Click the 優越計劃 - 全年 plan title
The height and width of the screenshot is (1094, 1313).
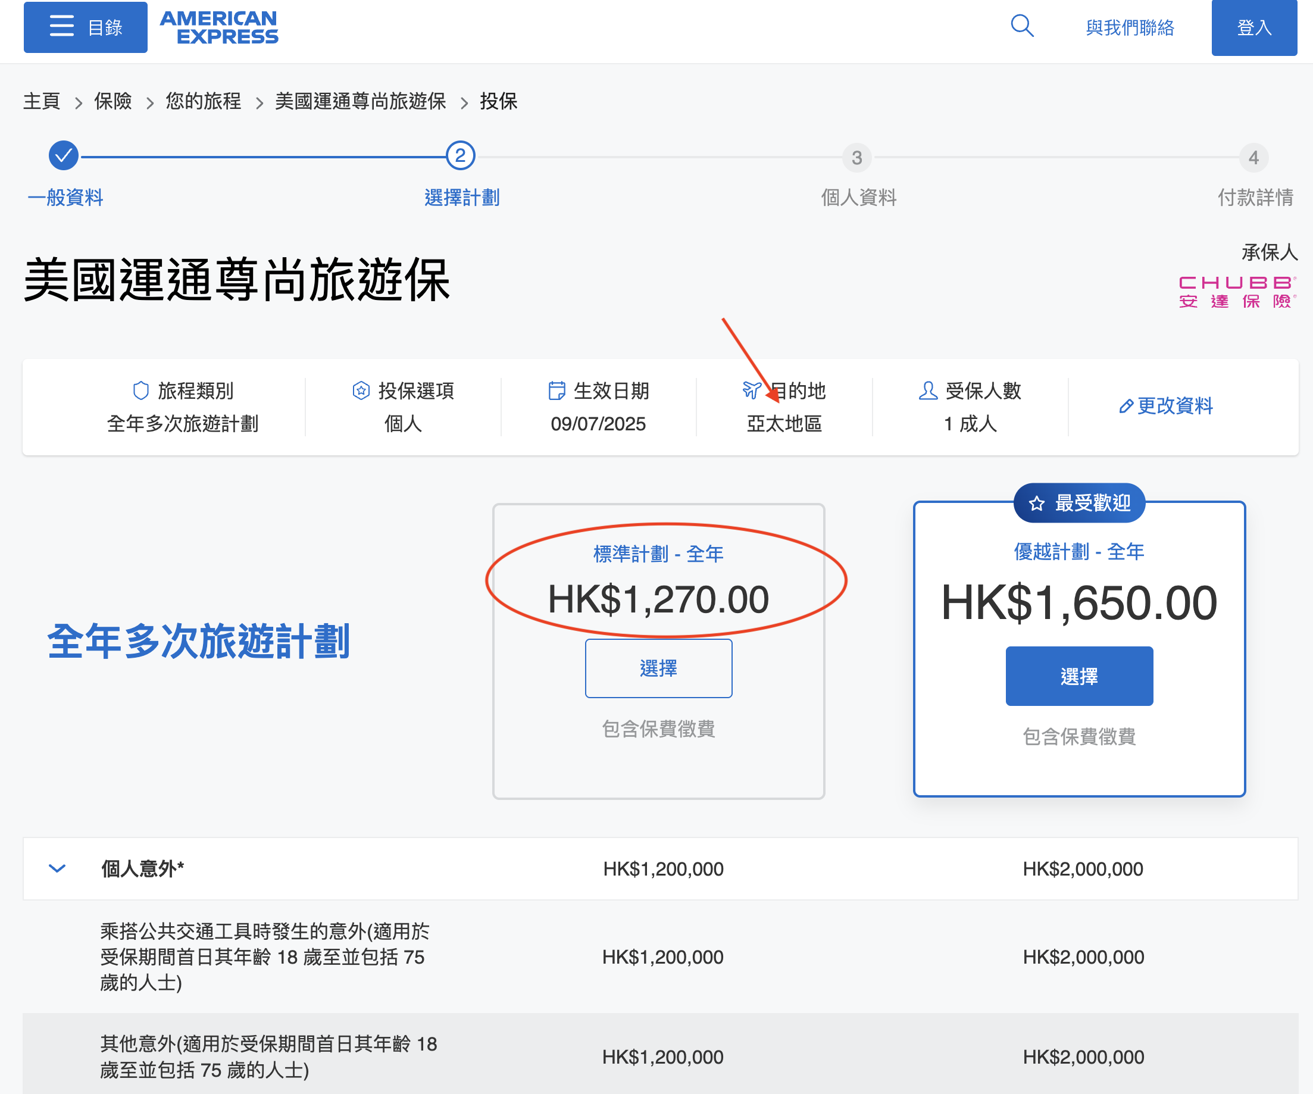pos(1079,552)
